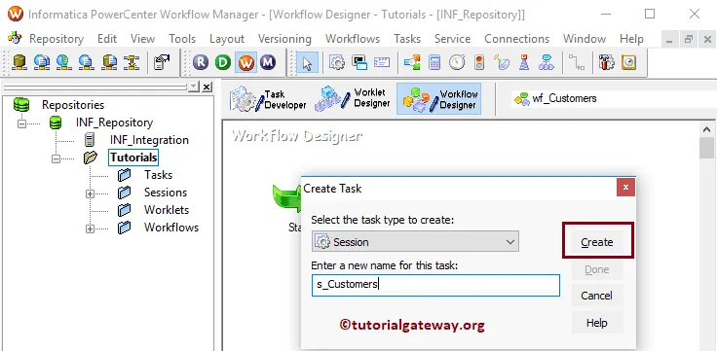Choose the Event Wait tower icon
This screenshot has width=717, height=351.
(524, 62)
